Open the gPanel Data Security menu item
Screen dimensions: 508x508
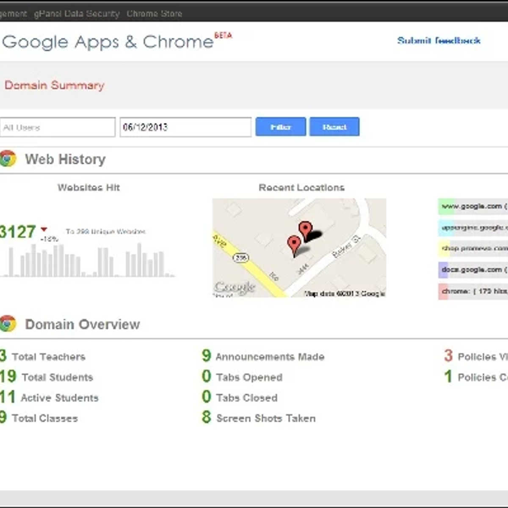pos(77,14)
